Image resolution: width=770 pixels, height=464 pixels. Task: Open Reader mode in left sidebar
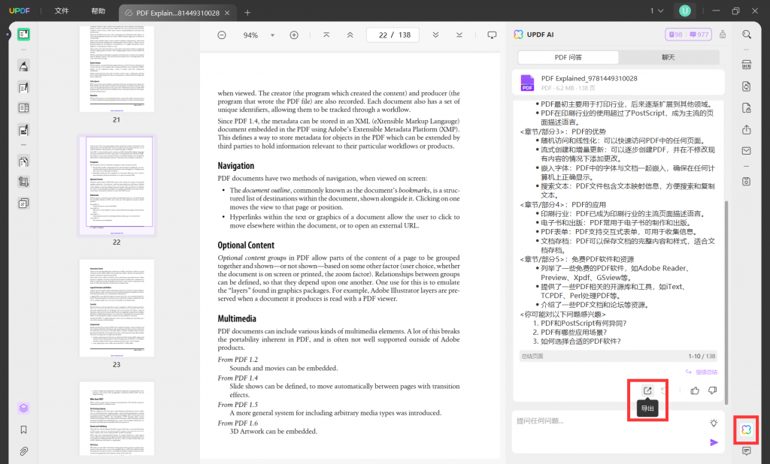pos(23,35)
